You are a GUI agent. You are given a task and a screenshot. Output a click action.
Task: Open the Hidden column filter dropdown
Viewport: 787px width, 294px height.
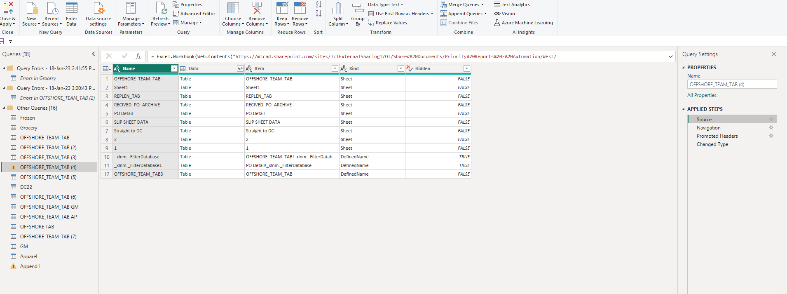(466, 68)
